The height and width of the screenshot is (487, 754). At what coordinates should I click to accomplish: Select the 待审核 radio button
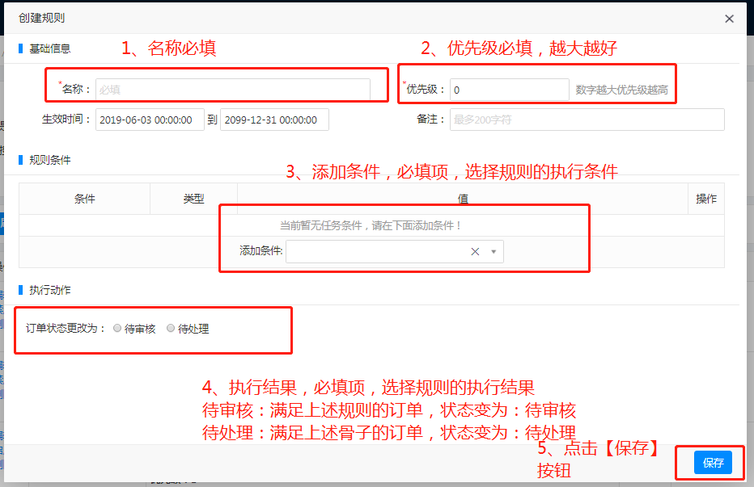click(118, 329)
